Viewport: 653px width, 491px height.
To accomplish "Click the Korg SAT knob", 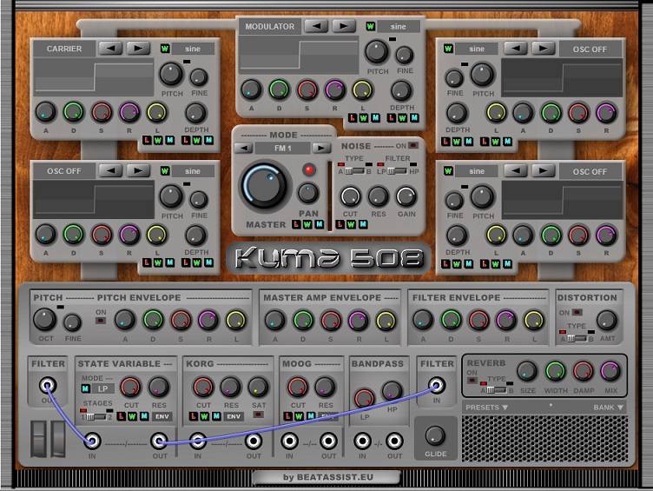I will (258, 387).
